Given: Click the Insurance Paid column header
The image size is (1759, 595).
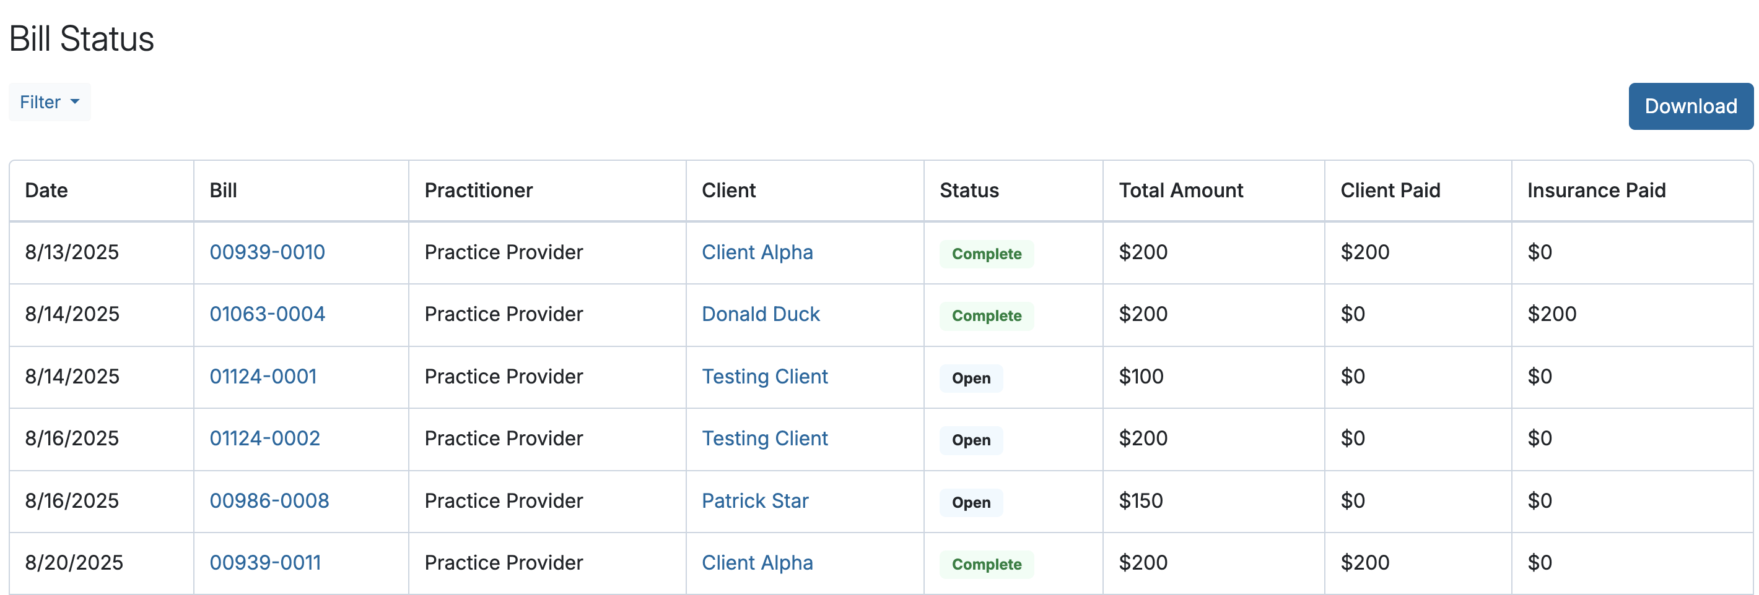Looking at the screenshot, I should [1596, 190].
